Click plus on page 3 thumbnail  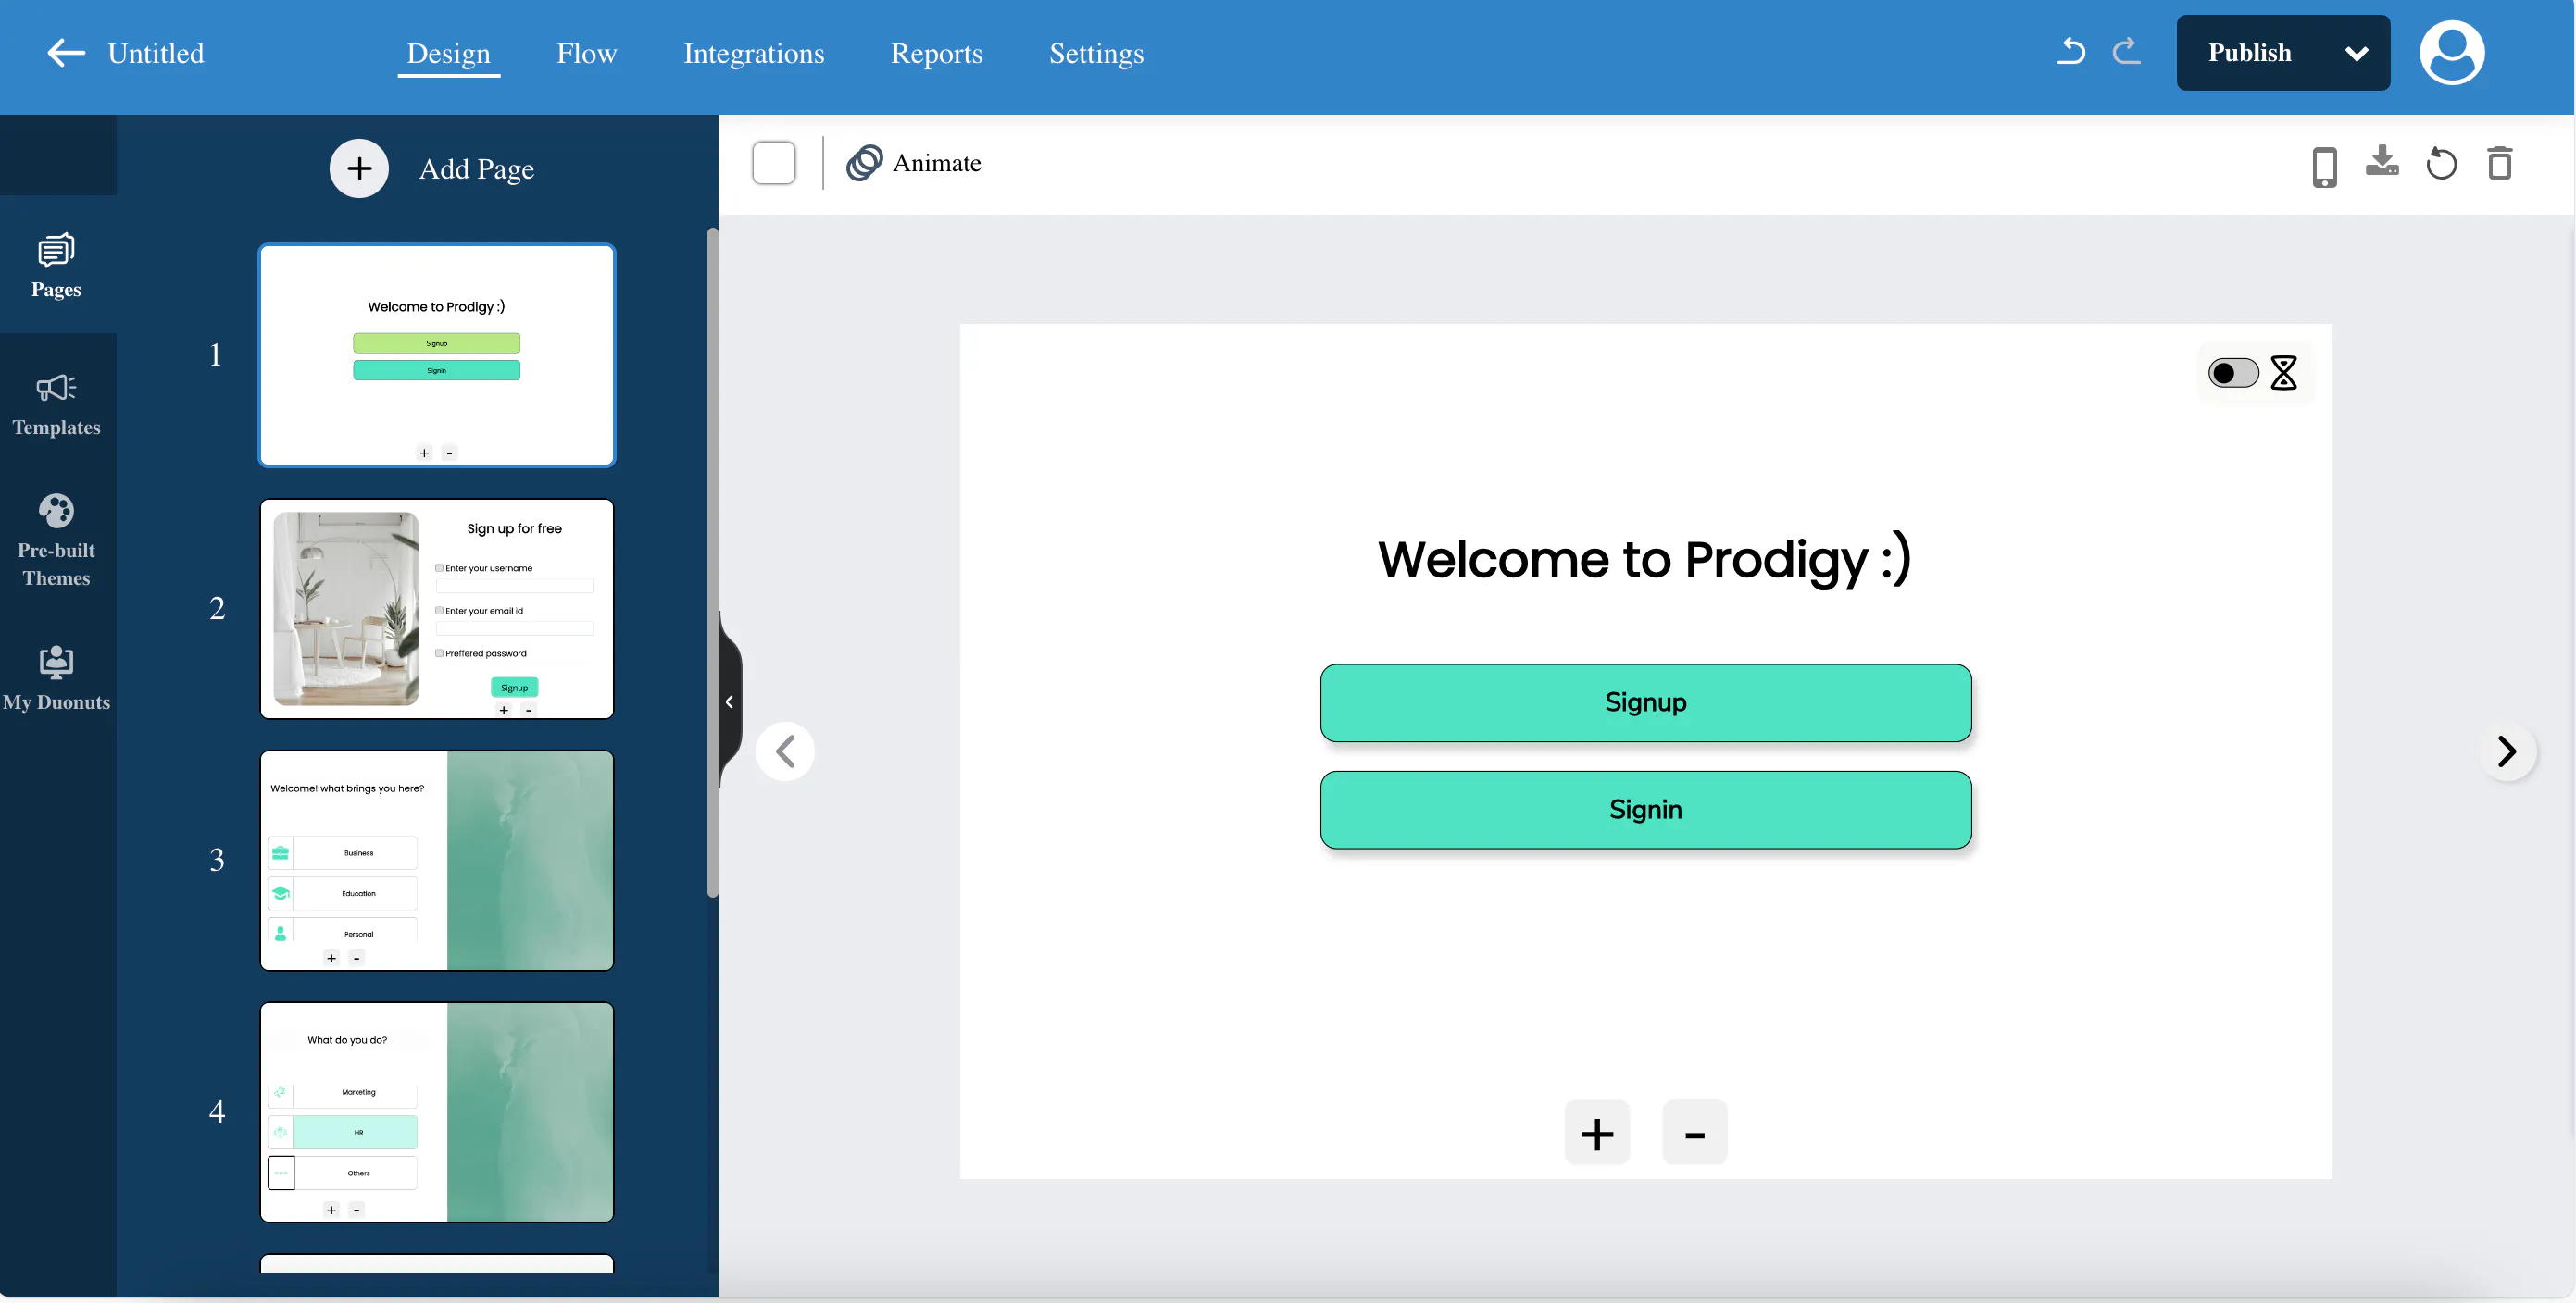[x=332, y=957]
